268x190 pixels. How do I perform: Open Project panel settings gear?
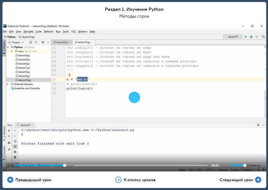[x=43, y=42]
